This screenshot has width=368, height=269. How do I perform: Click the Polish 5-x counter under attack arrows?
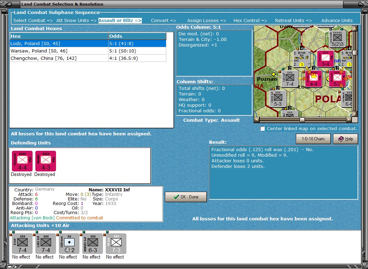click(x=337, y=79)
